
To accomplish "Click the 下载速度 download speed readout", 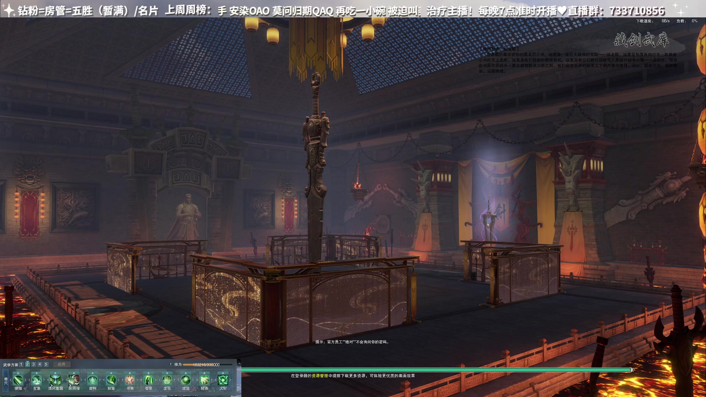I will coord(653,21).
